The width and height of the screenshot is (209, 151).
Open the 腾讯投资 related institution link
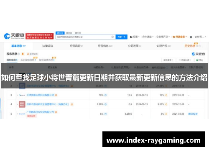[193, 114]
